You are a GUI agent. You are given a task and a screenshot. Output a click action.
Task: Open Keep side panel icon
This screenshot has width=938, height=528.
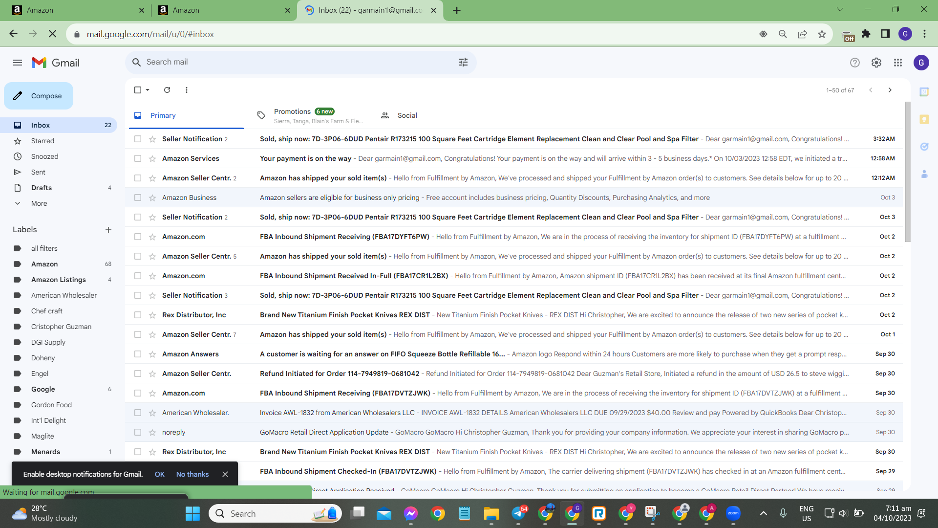pos(924,119)
